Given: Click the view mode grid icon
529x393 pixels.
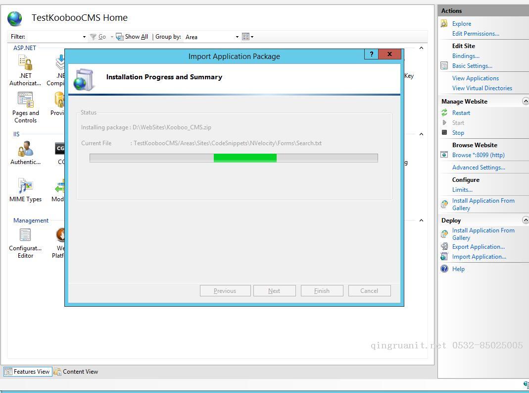Looking at the screenshot, I should click(245, 37).
